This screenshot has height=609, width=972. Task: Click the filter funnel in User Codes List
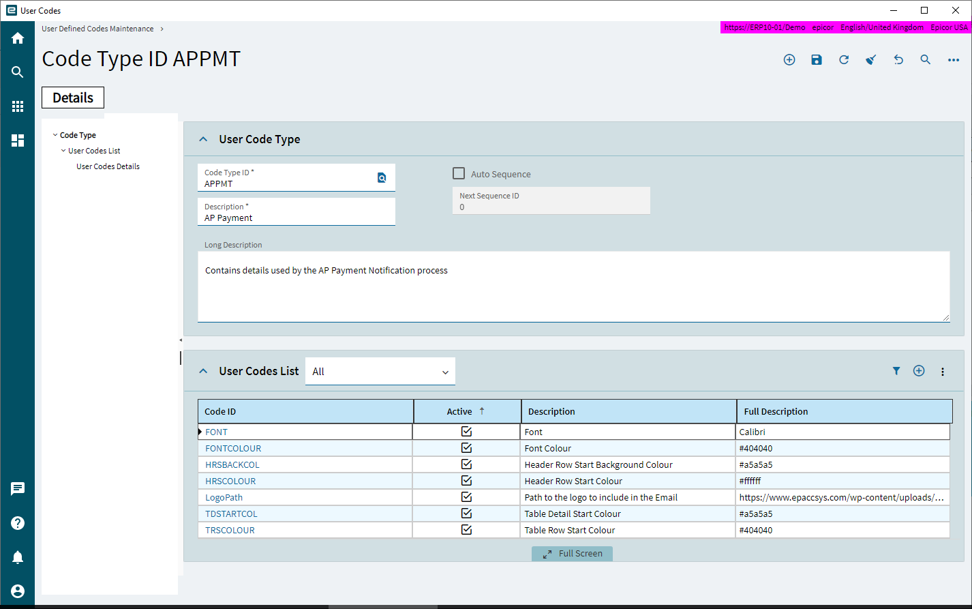[896, 371]
